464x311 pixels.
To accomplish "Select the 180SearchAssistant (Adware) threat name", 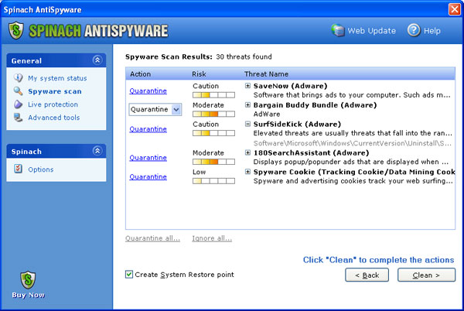I will click(311, 152).
